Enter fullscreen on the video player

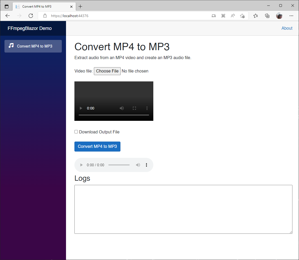coord(134,108)
